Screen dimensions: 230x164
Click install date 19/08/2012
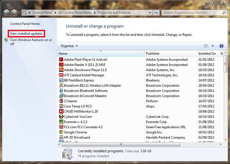[206, 112]
